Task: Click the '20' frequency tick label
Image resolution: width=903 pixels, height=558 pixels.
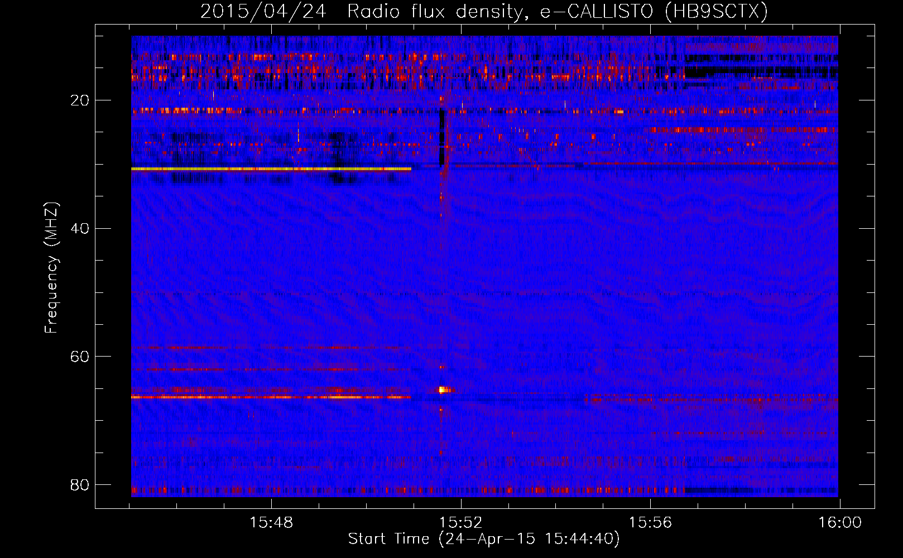Action: tap(80, 100)
